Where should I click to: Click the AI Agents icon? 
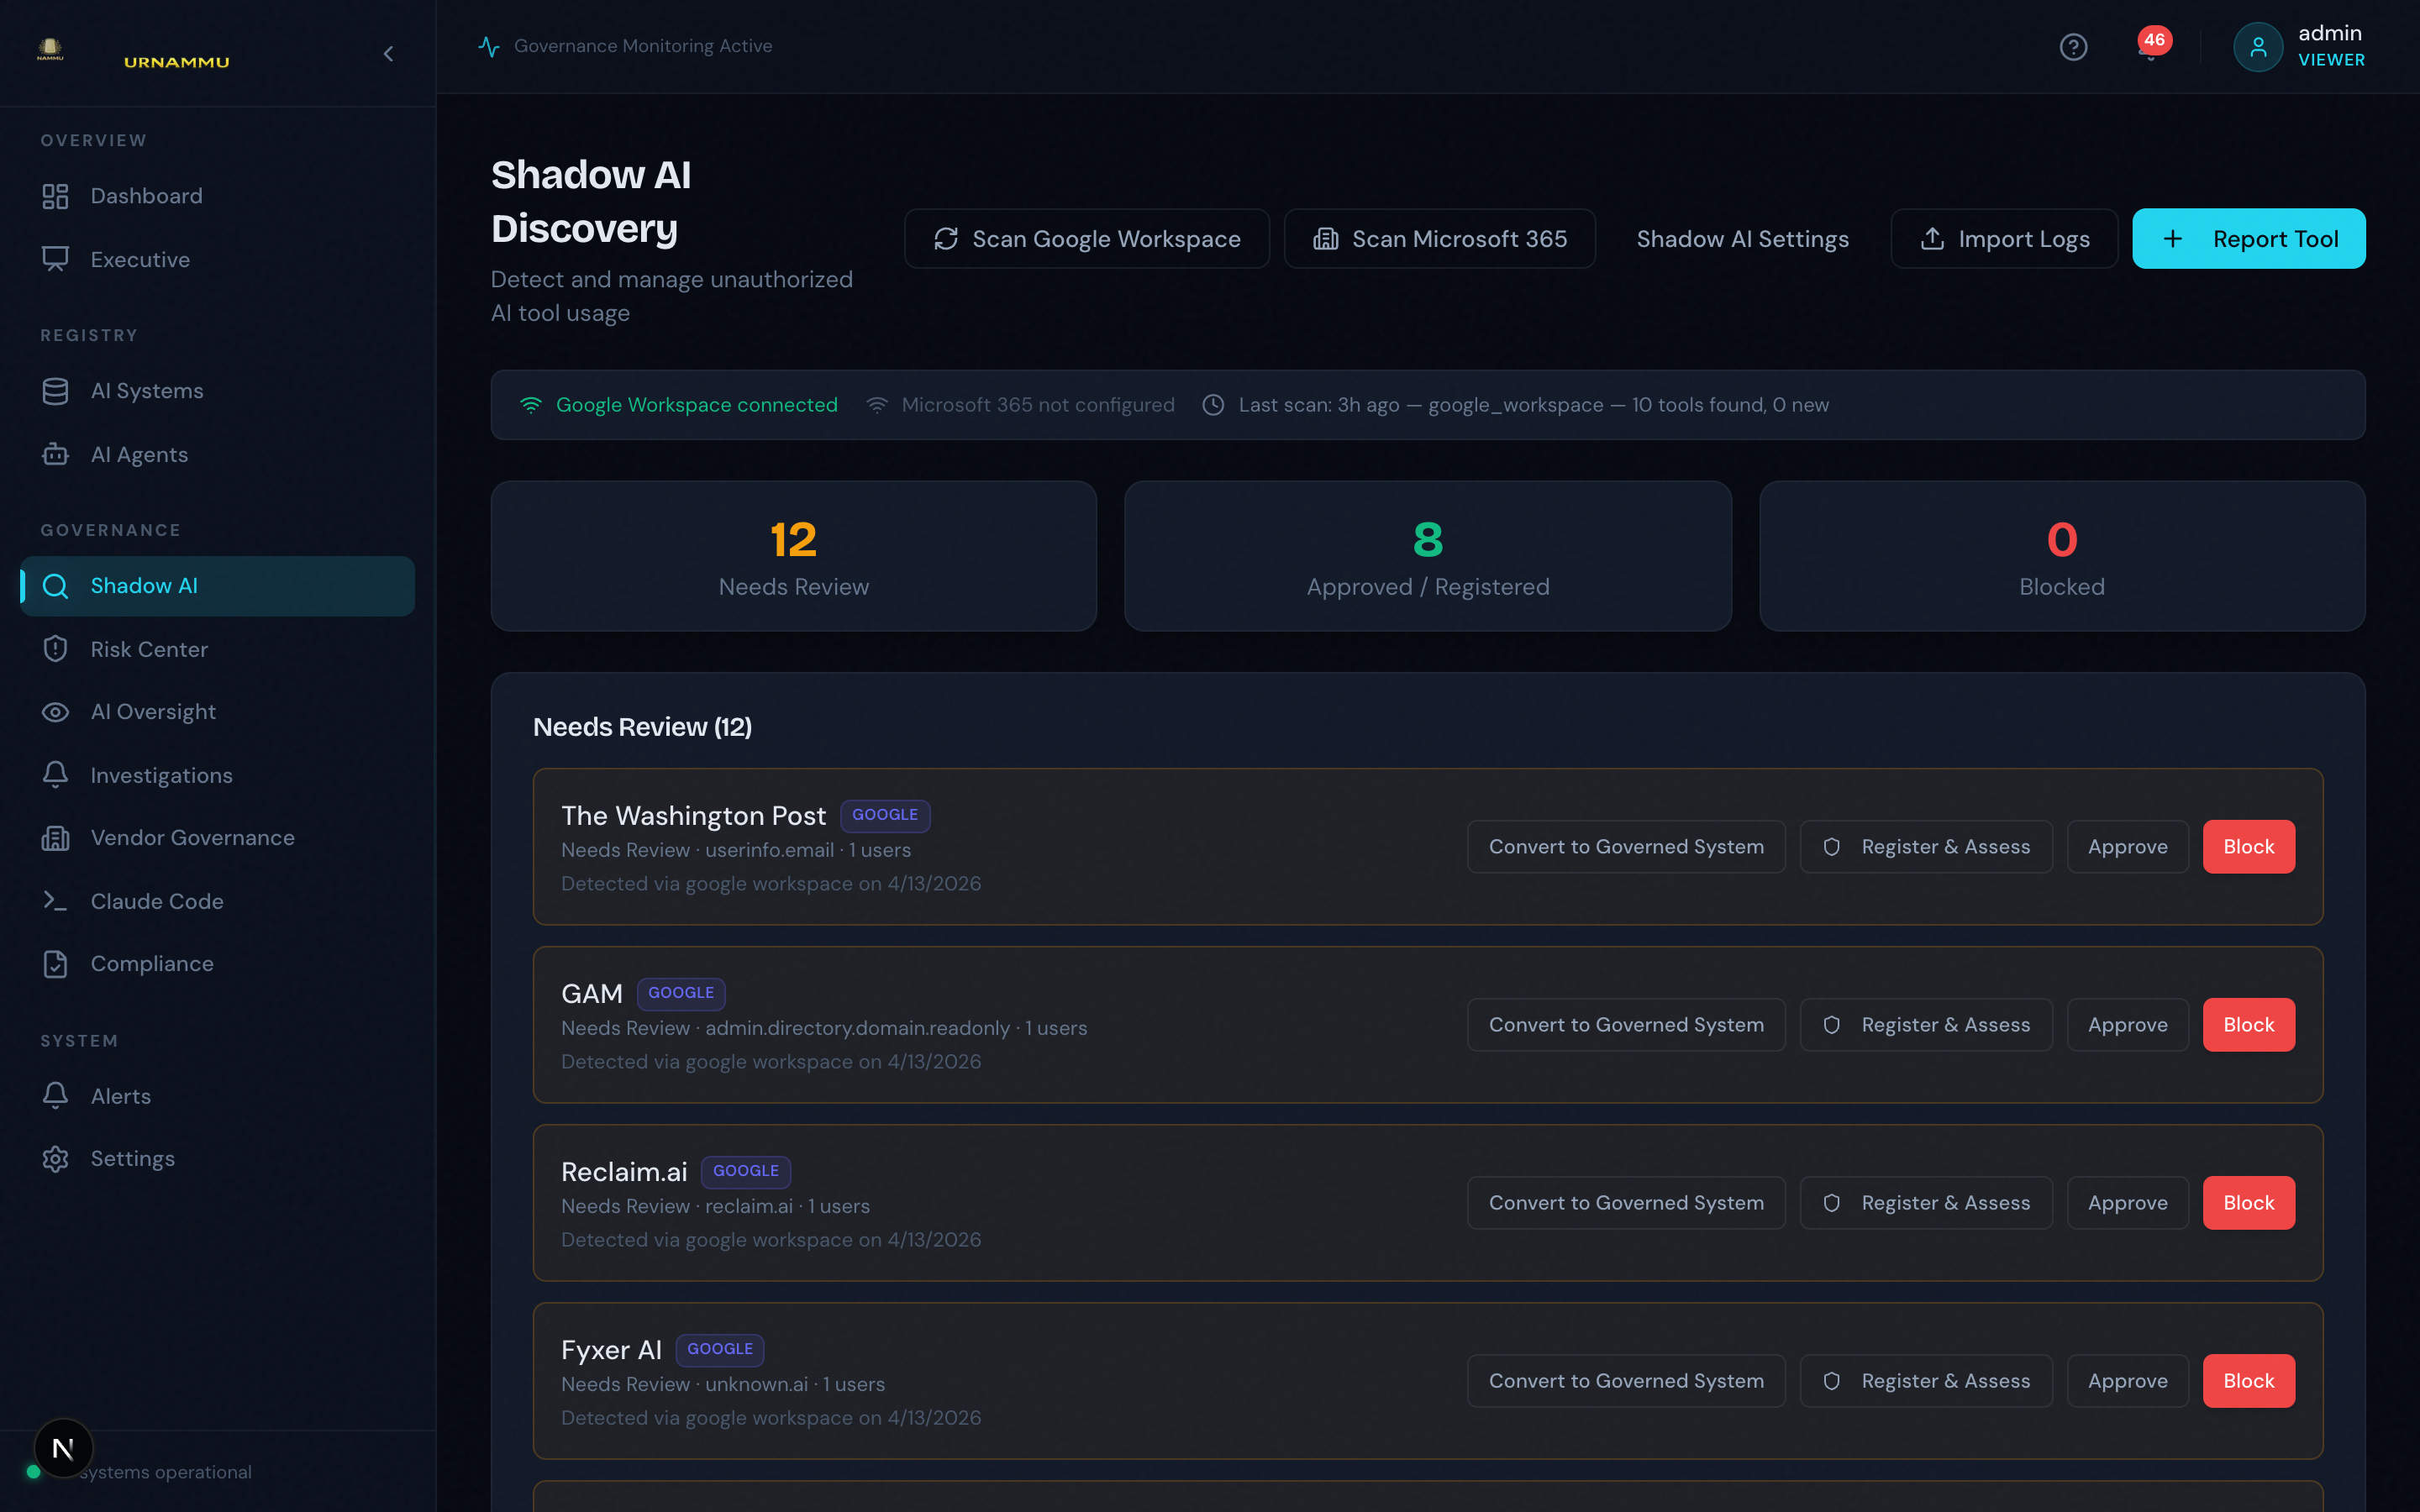click(x=55, y=454)
